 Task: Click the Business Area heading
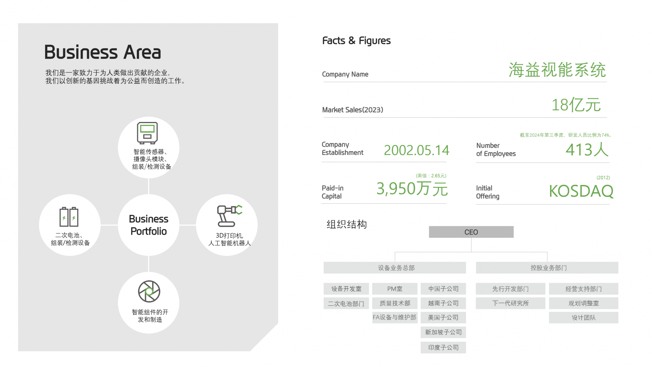tap(103, 52)
